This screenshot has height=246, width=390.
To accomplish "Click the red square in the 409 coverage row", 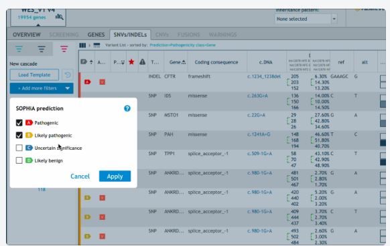I will pyautogui.click(x=103, y=217).
